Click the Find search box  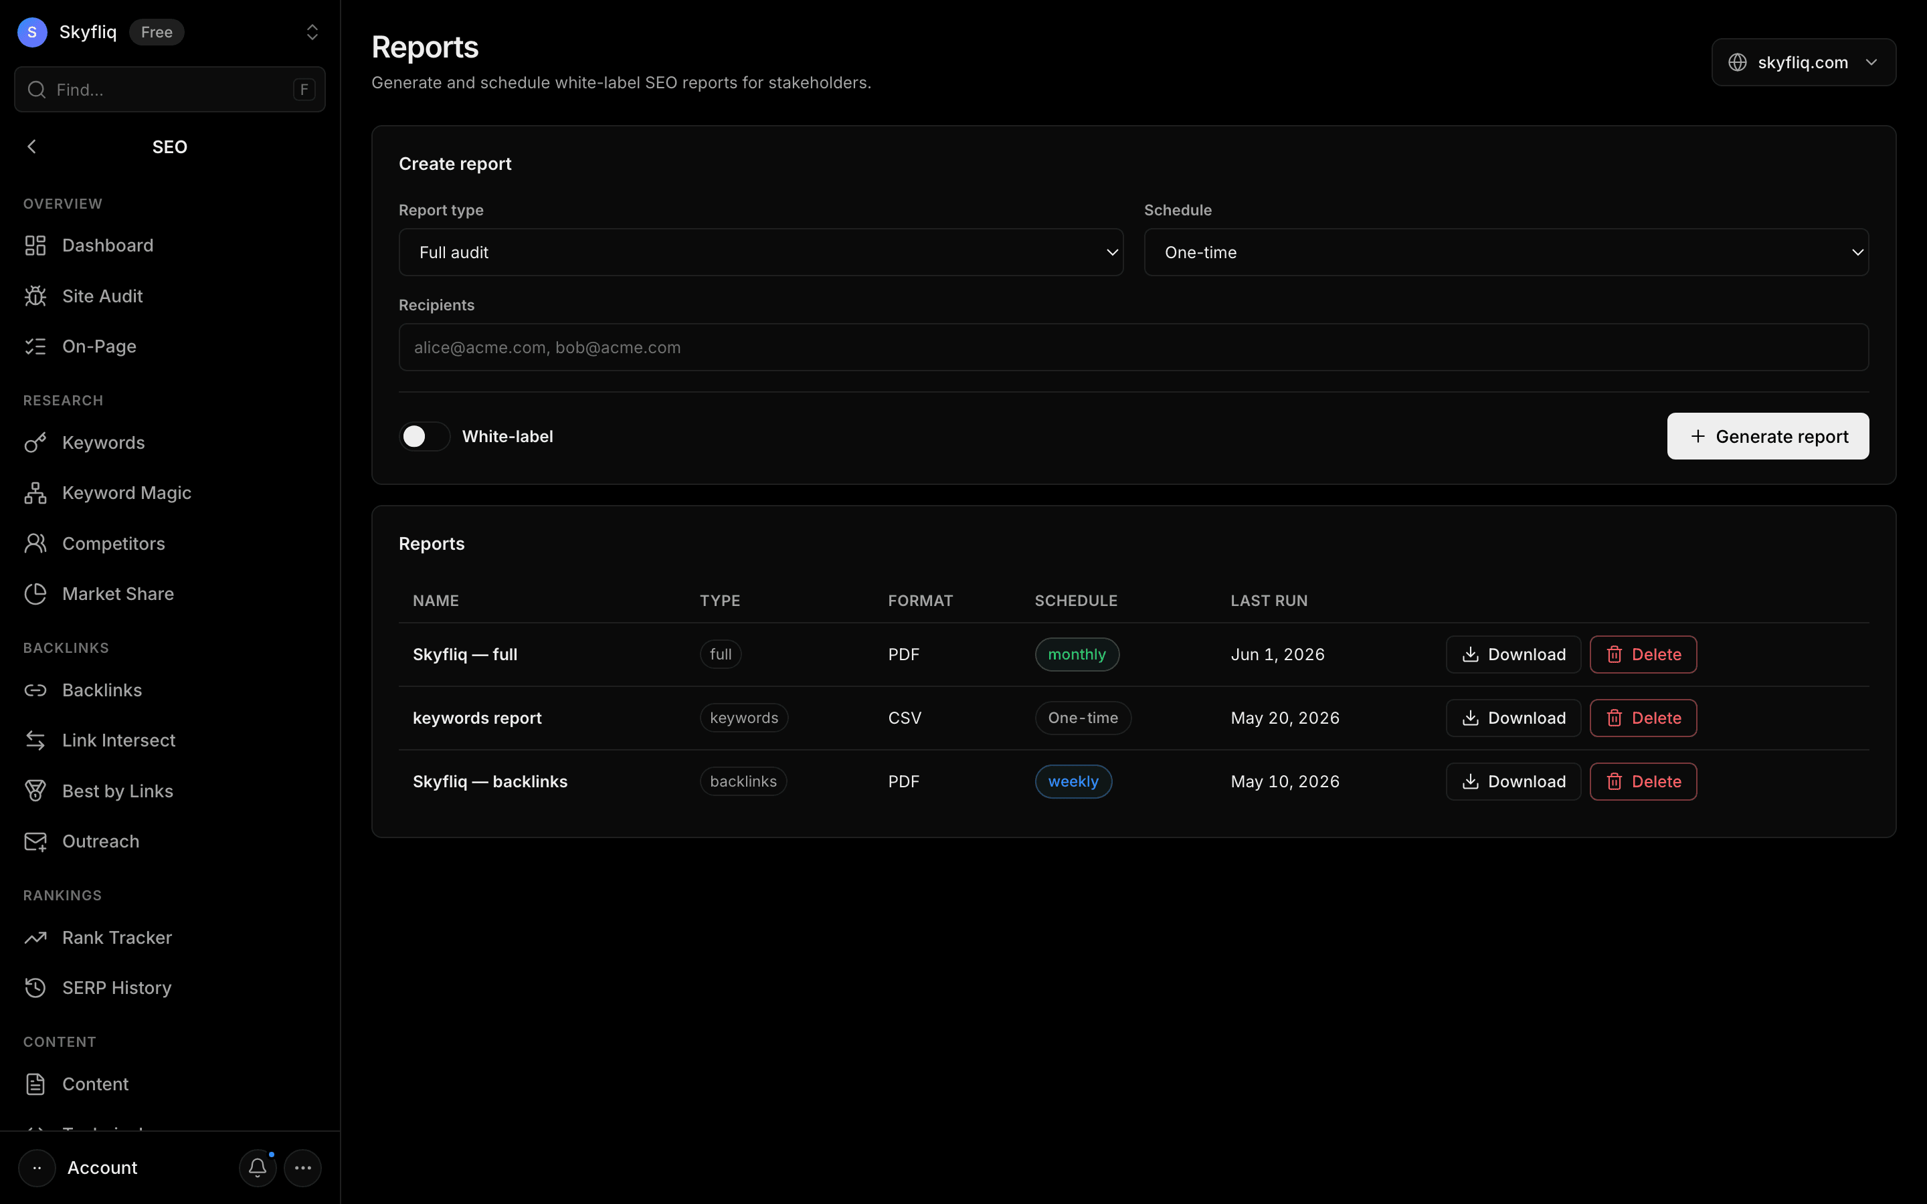[169, 89]
